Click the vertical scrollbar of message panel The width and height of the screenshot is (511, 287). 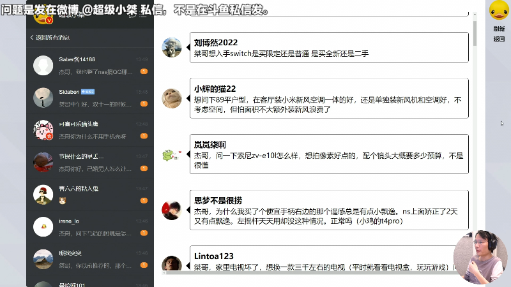pyautogui.click(x=475, y=34)
